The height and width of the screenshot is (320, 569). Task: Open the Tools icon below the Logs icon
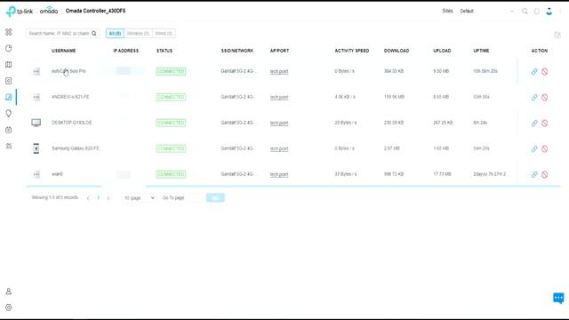click(x=9, y=146)
